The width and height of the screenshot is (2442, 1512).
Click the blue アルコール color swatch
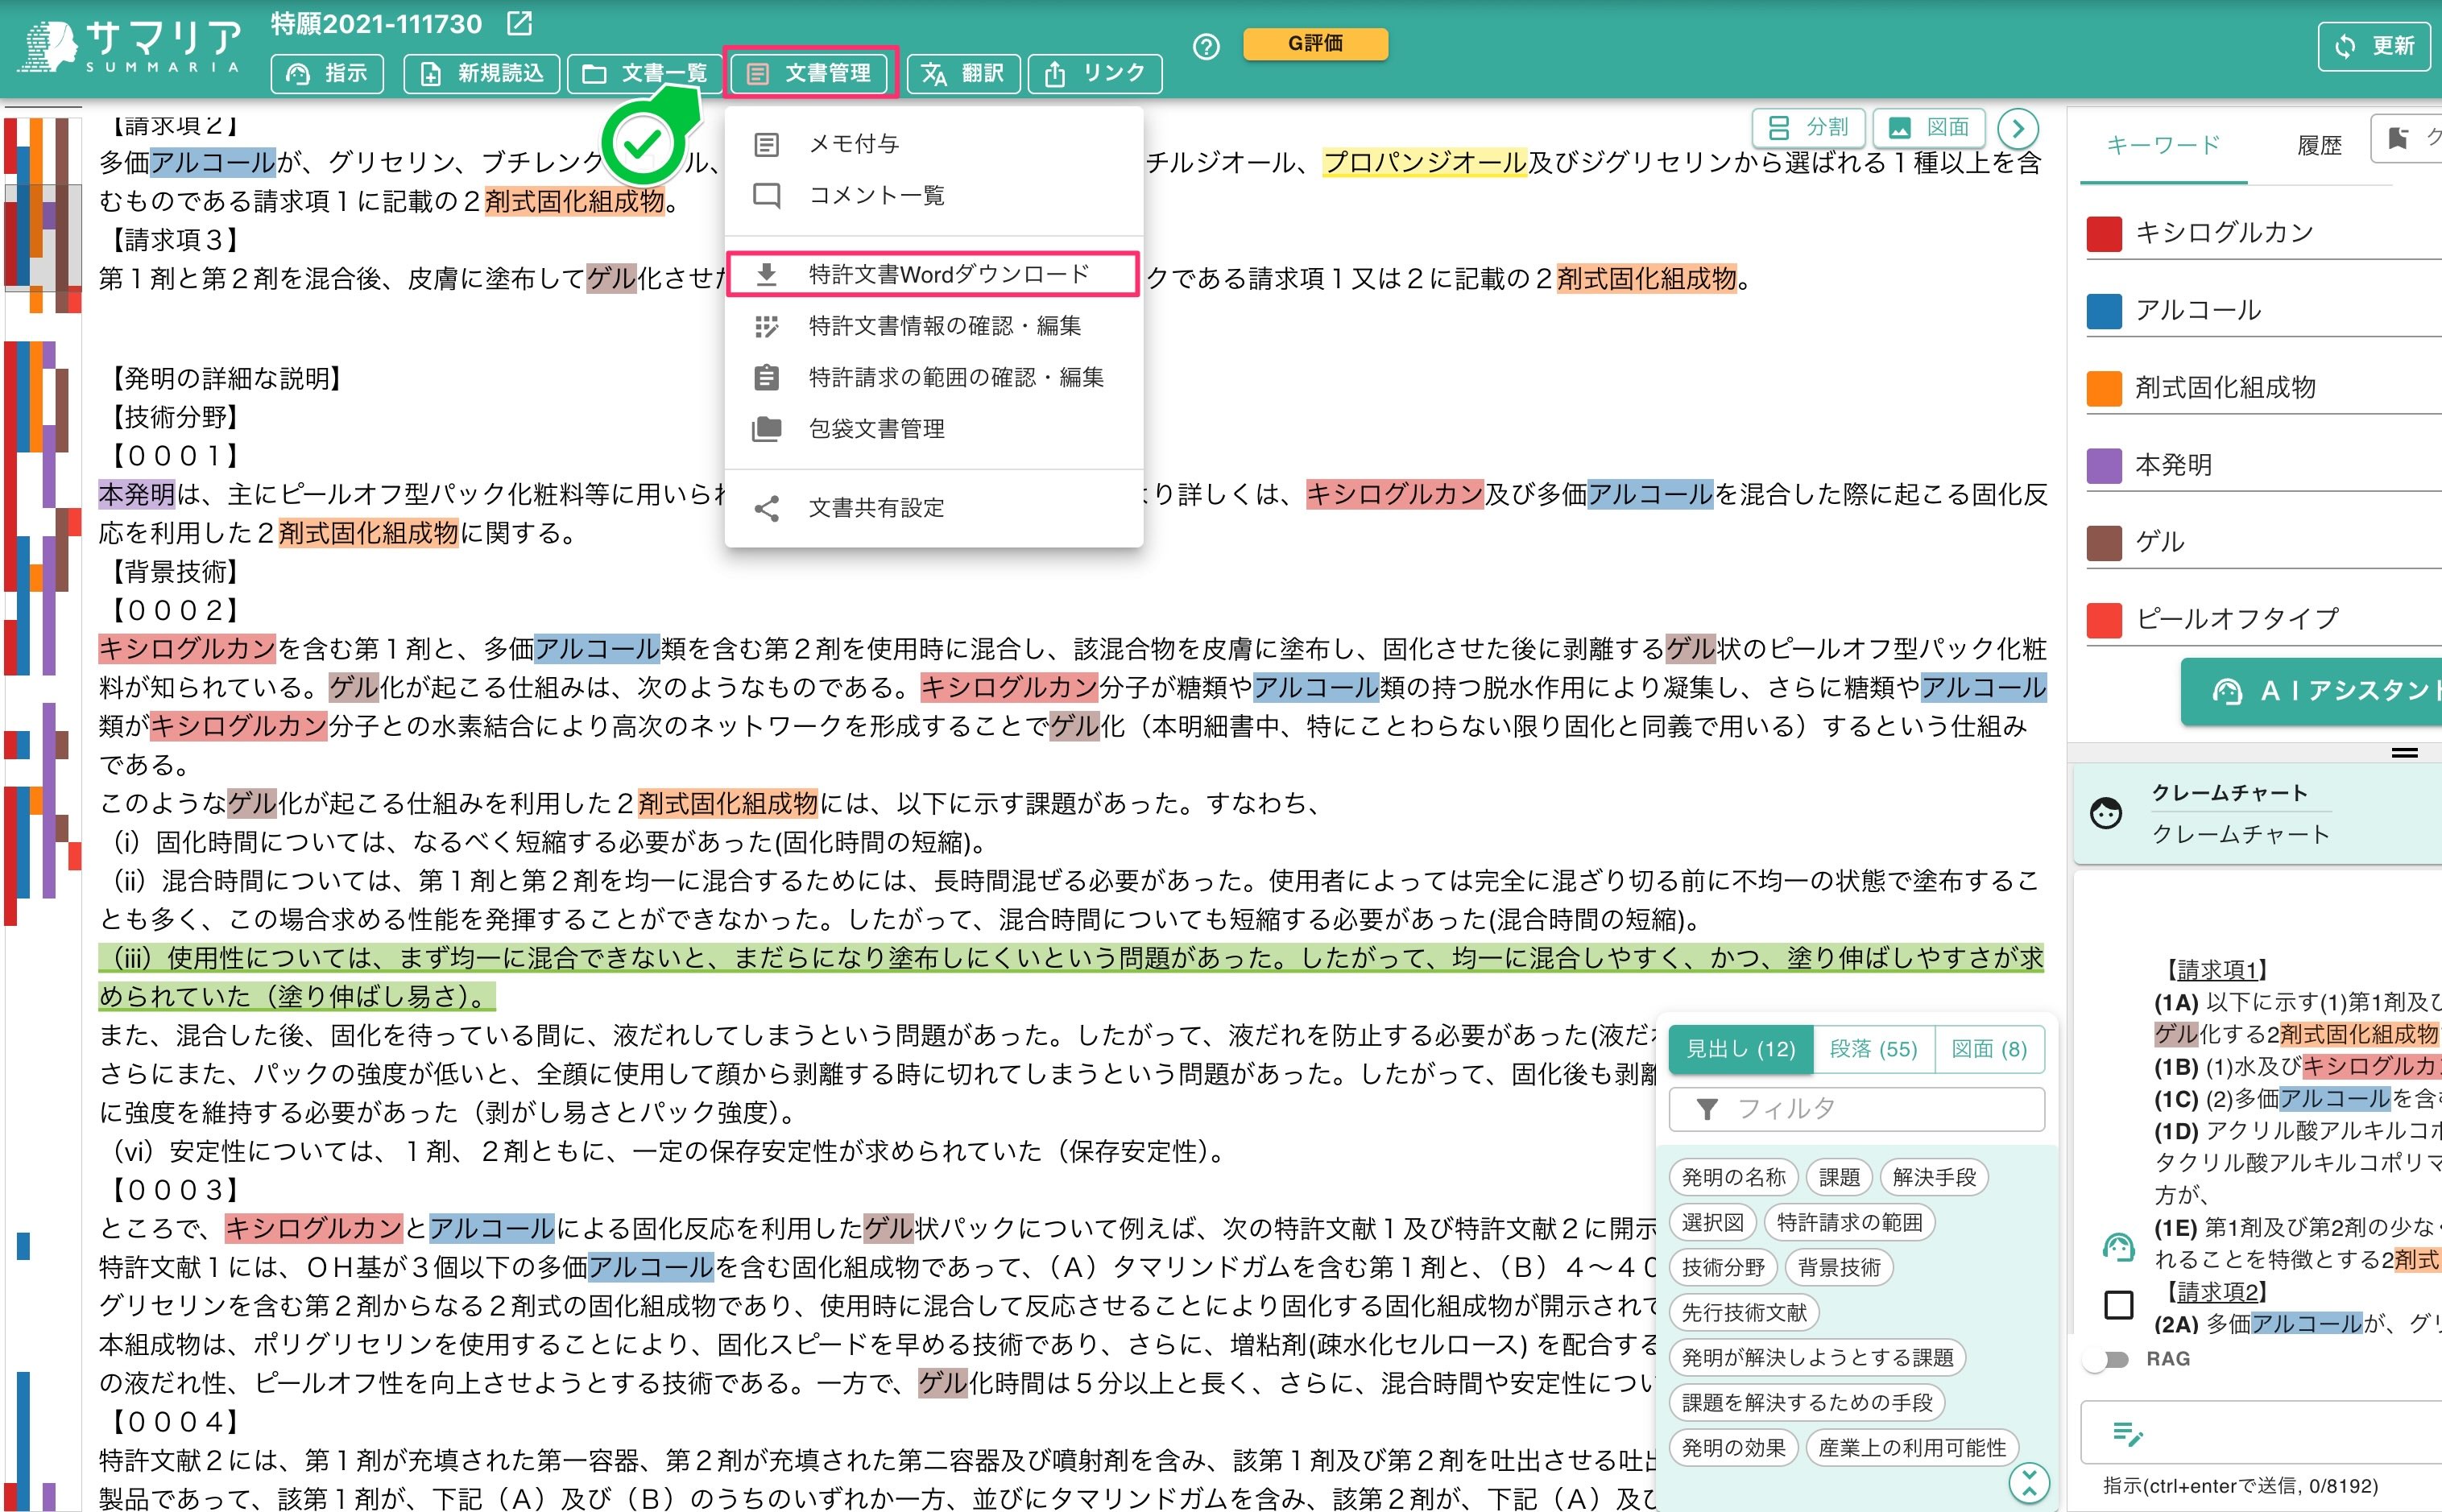2104,311
